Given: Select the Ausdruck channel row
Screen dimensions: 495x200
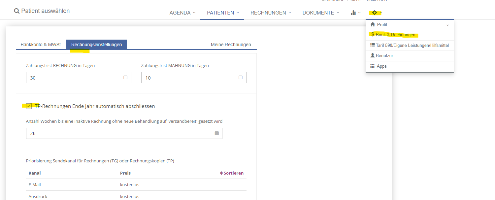Looking at the screenshot, I should click(136, 196).
